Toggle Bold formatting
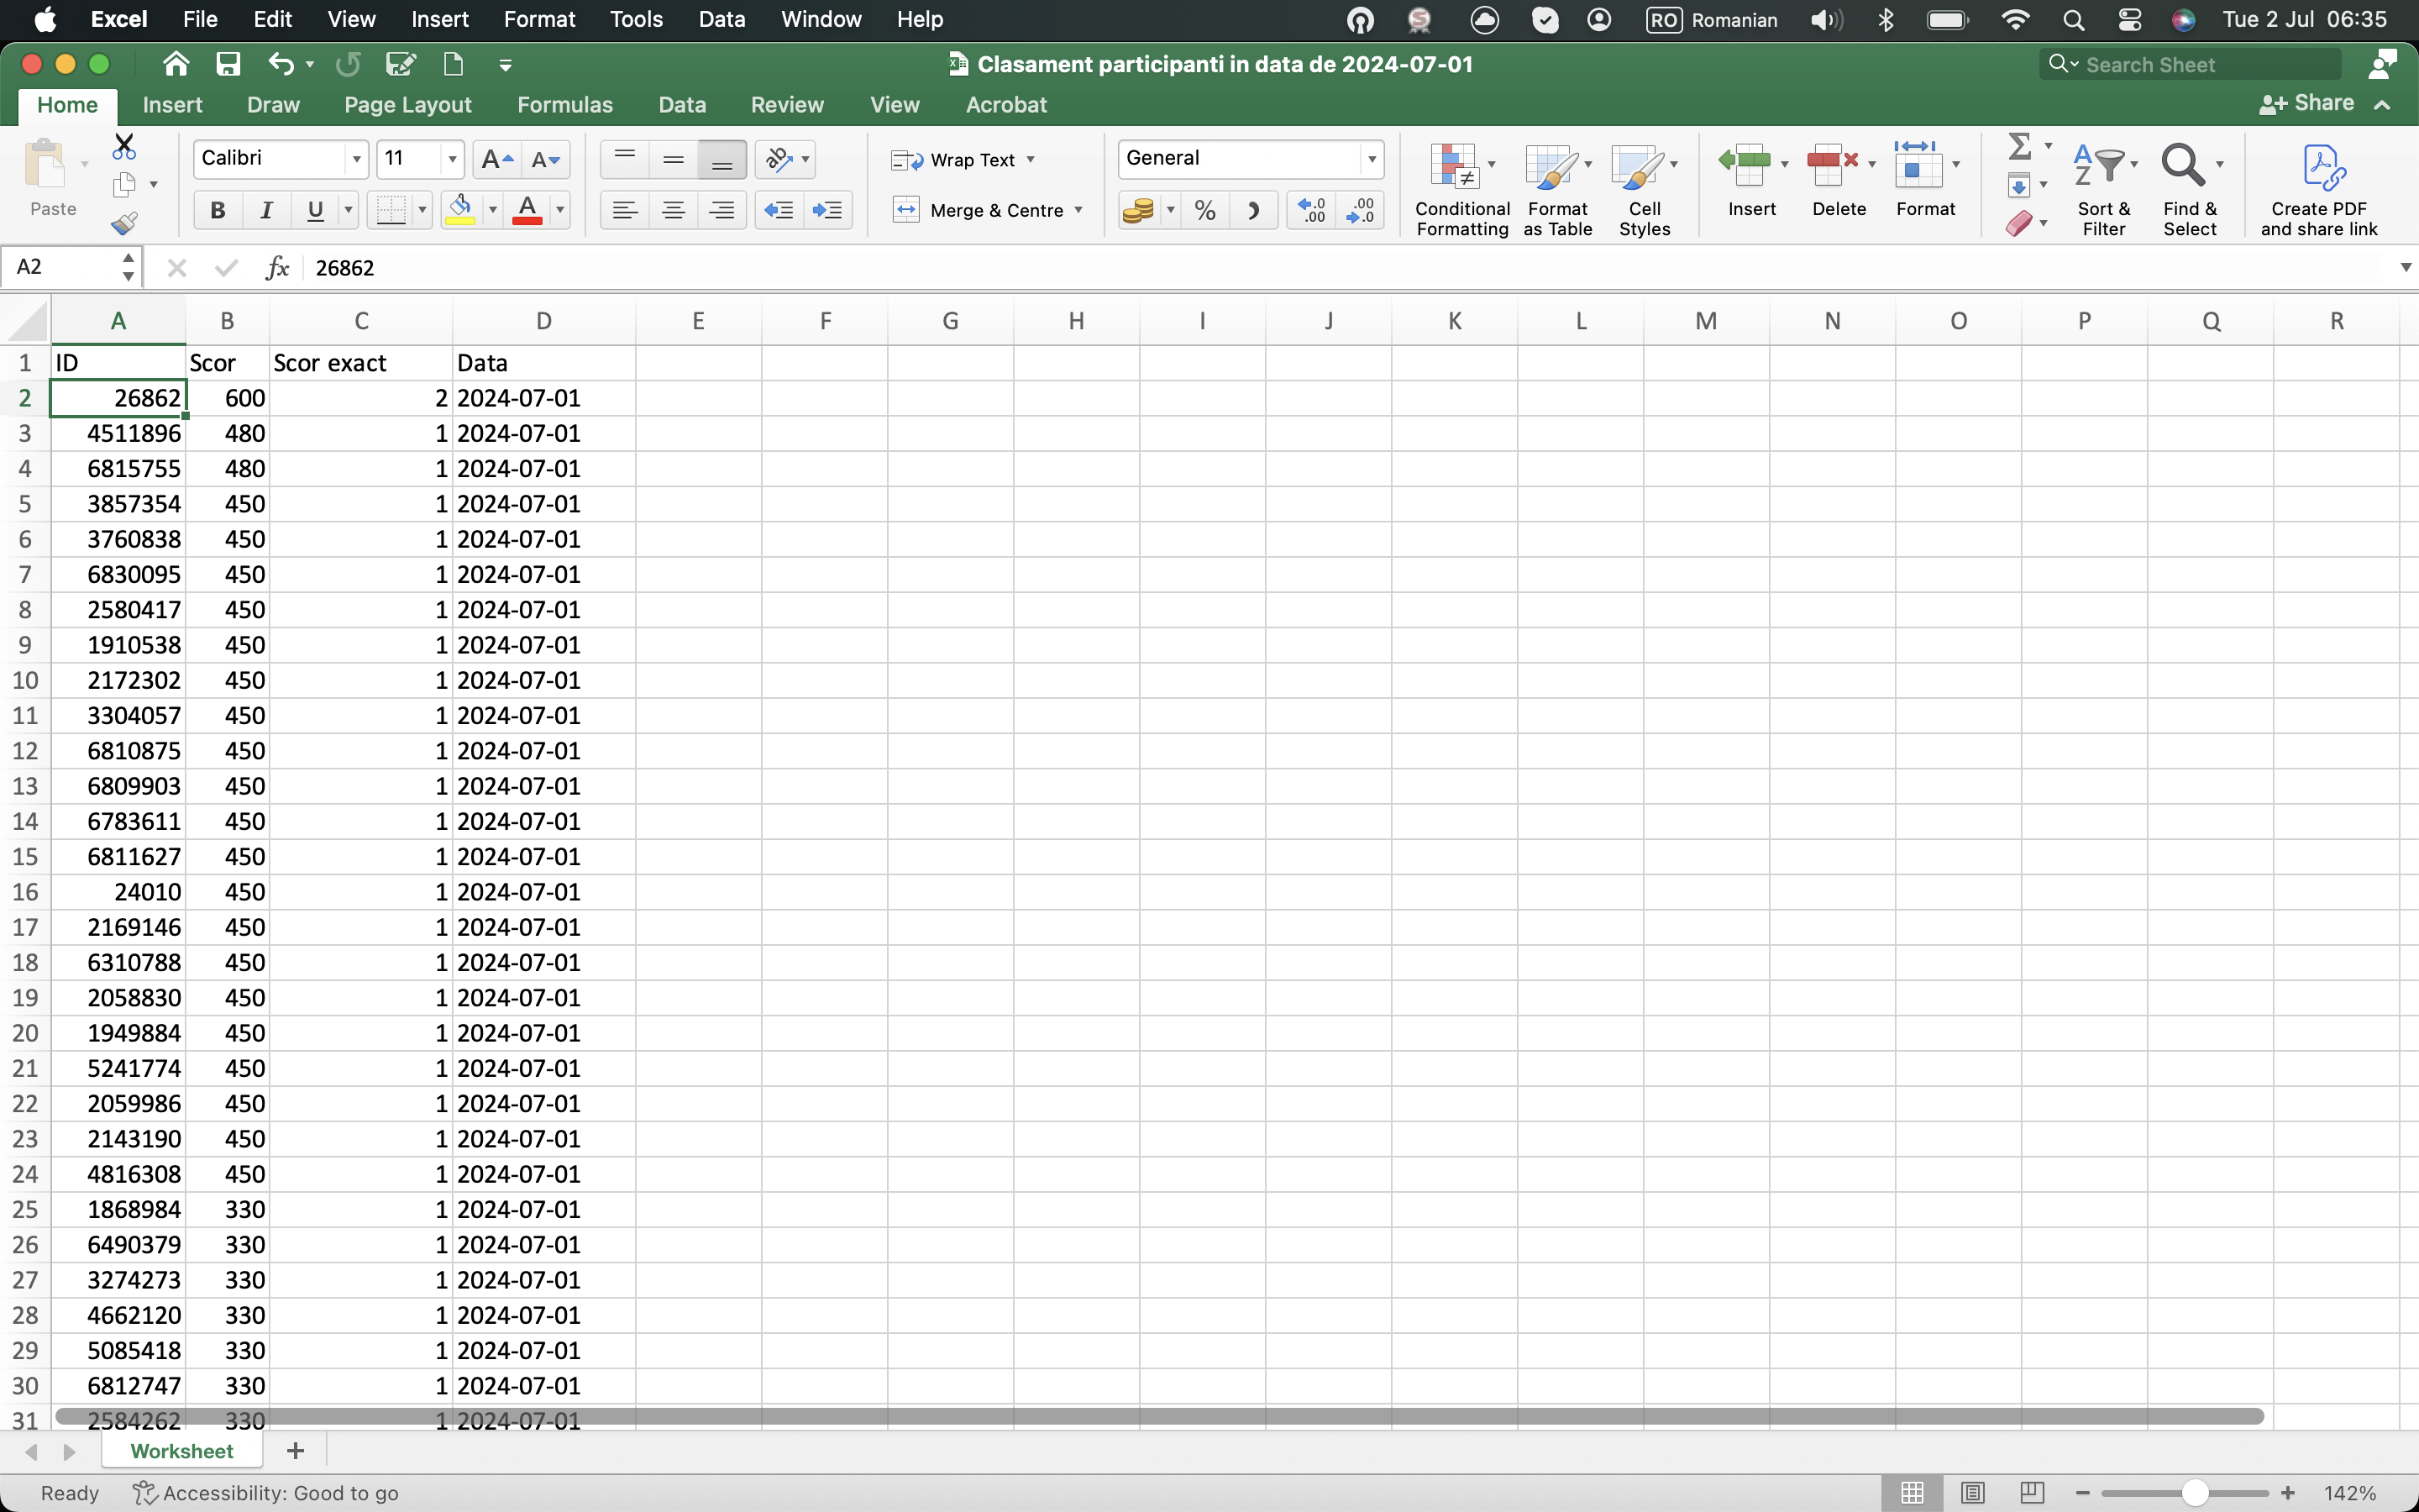This screenshot has height=1512, width=2419. point(217,210)
